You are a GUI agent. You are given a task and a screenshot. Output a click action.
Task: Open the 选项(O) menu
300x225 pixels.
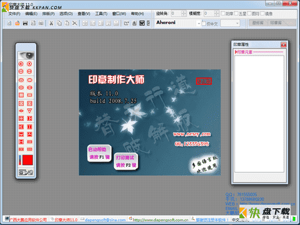(66, 14)
